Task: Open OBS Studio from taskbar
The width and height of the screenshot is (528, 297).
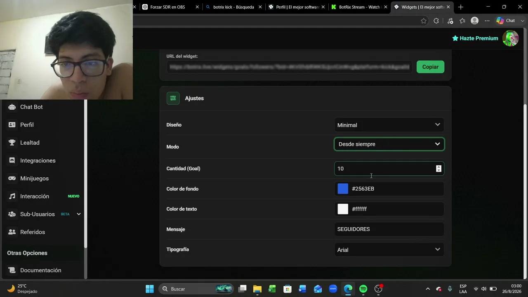Action: click(378, 289)
